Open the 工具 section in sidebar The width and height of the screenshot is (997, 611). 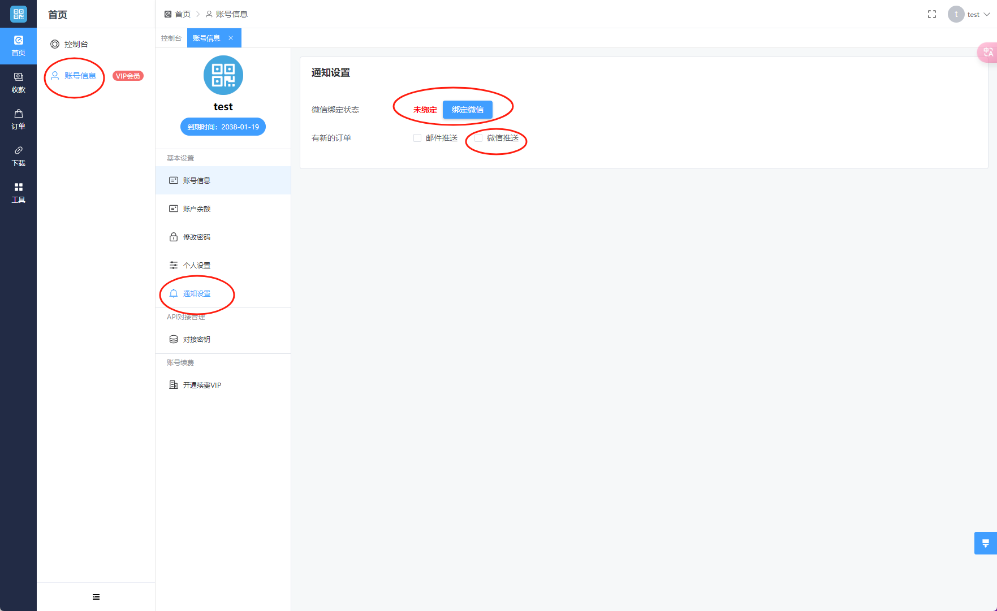pyautogui.click(x=18, y=193)
